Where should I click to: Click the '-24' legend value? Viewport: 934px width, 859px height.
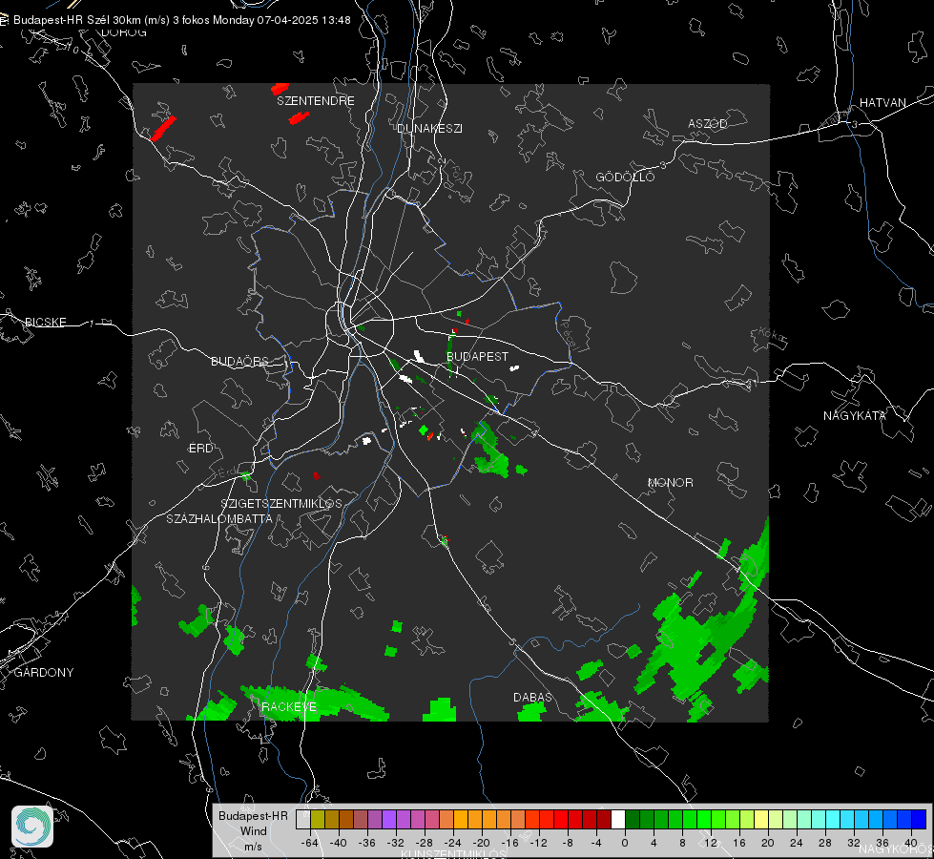point(453,843)
